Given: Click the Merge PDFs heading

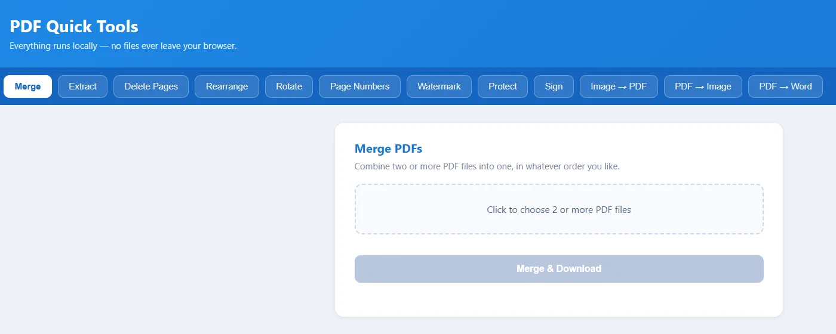Looking at the screenshot, I should click(x=388, y=149).
